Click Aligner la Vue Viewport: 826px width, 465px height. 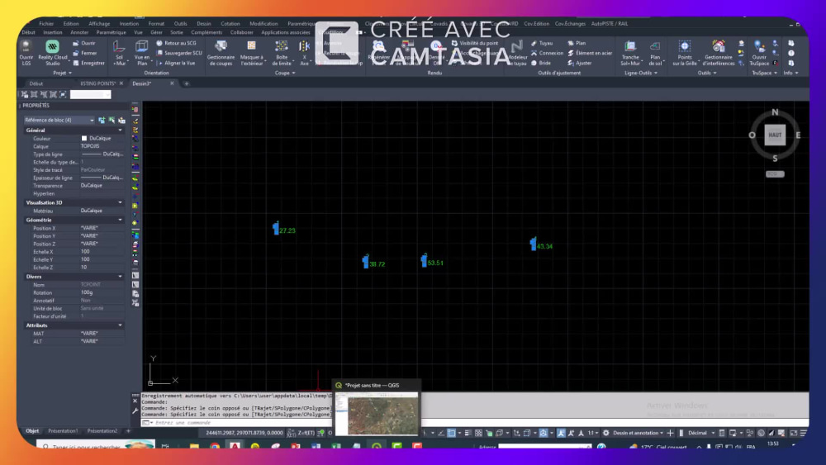176,64
